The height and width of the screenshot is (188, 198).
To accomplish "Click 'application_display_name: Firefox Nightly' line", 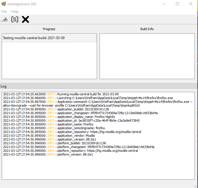I will (59, 117).
